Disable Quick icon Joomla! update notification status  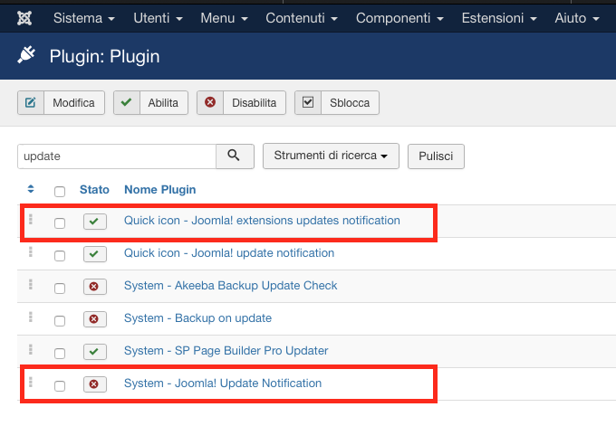pos(95,254)
